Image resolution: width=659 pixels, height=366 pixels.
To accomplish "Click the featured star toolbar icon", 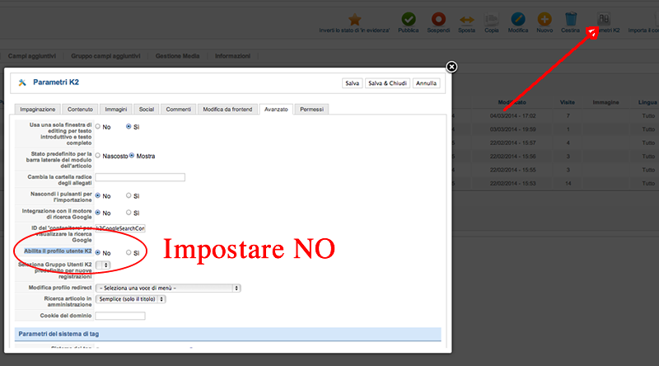I will tap(355, 19).
